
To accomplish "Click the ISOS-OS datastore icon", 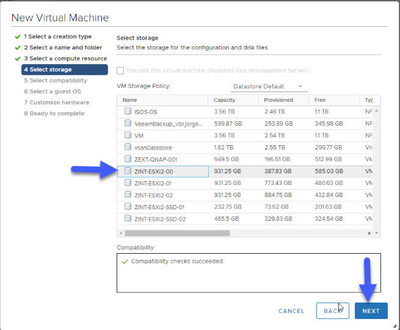I will point(128,111).
